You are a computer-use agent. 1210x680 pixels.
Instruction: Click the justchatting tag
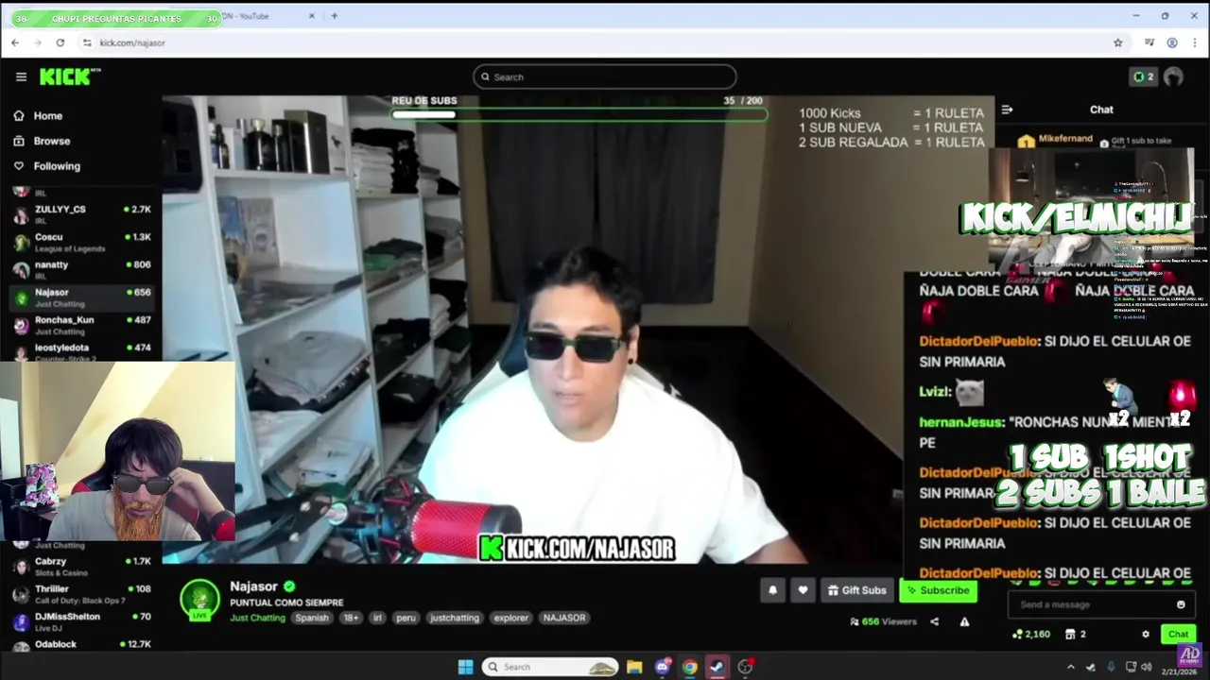pos(455,618)
